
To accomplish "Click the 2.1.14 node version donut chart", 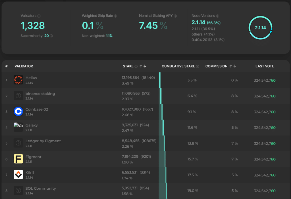I will [x=260, y=28].
